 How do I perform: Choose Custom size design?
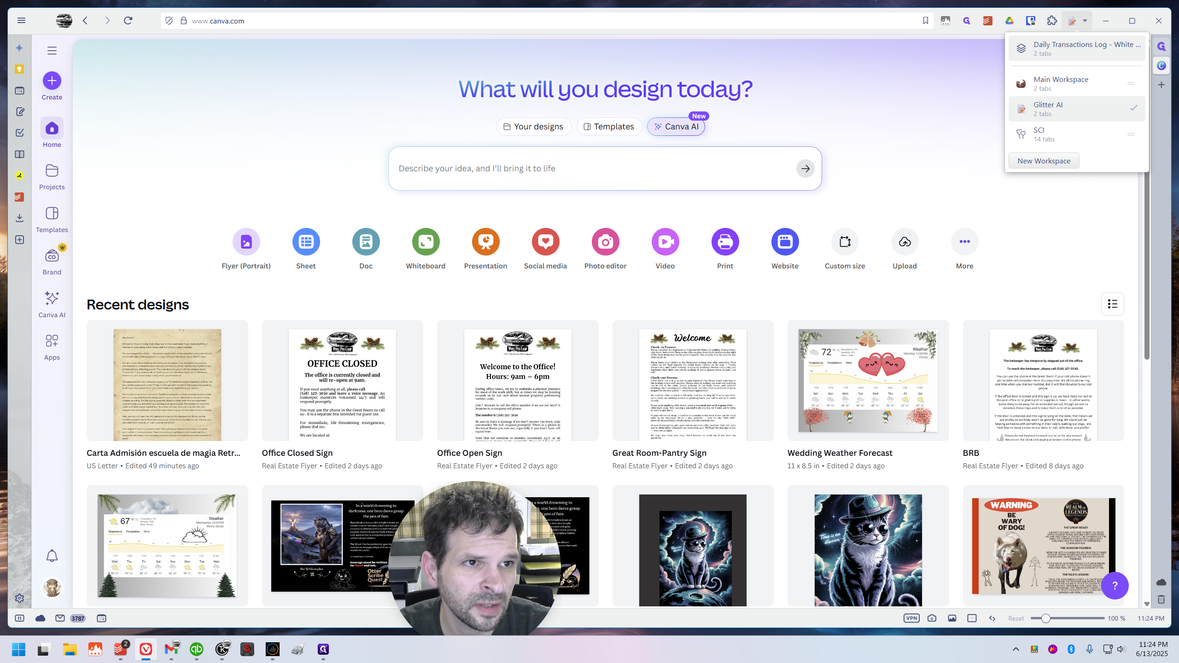tap(845, 249)
